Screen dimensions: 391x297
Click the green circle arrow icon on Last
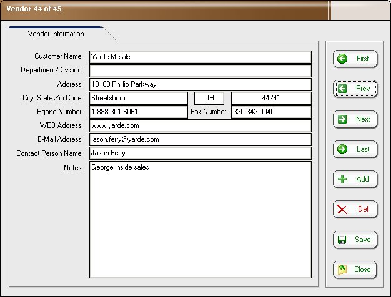point(342,149)
